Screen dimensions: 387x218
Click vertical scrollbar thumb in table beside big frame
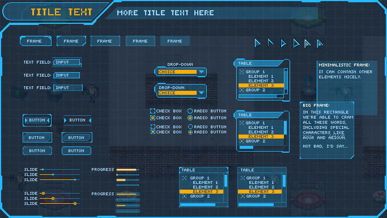(286, 128)
